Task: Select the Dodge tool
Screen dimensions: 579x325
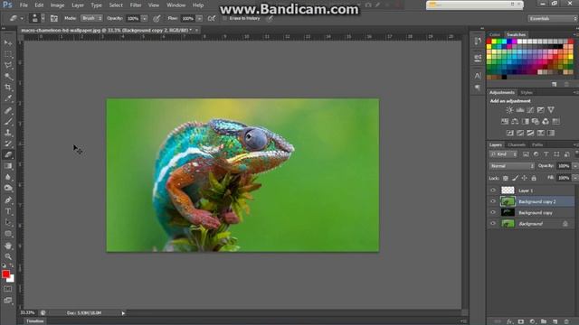Action: point(8,188)
